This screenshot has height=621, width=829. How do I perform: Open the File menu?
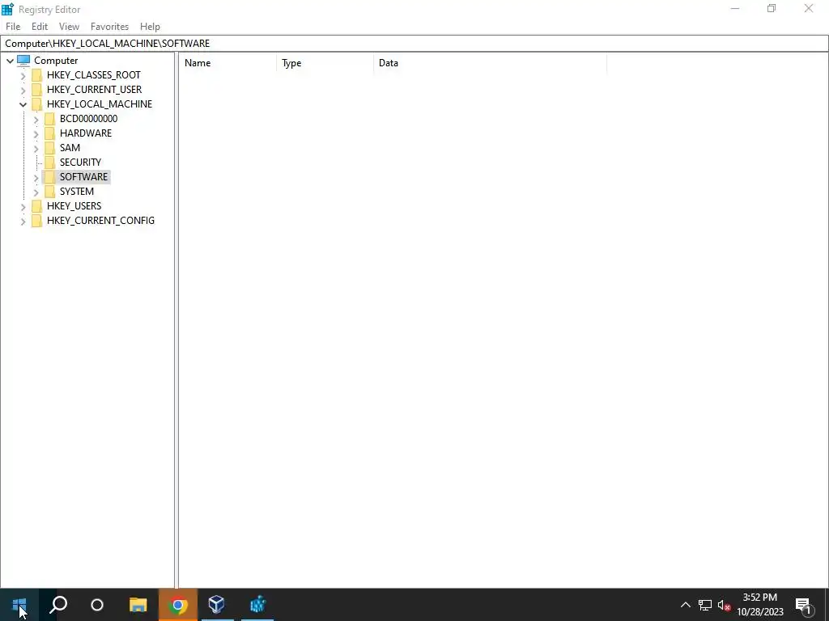tap(13, 27)
